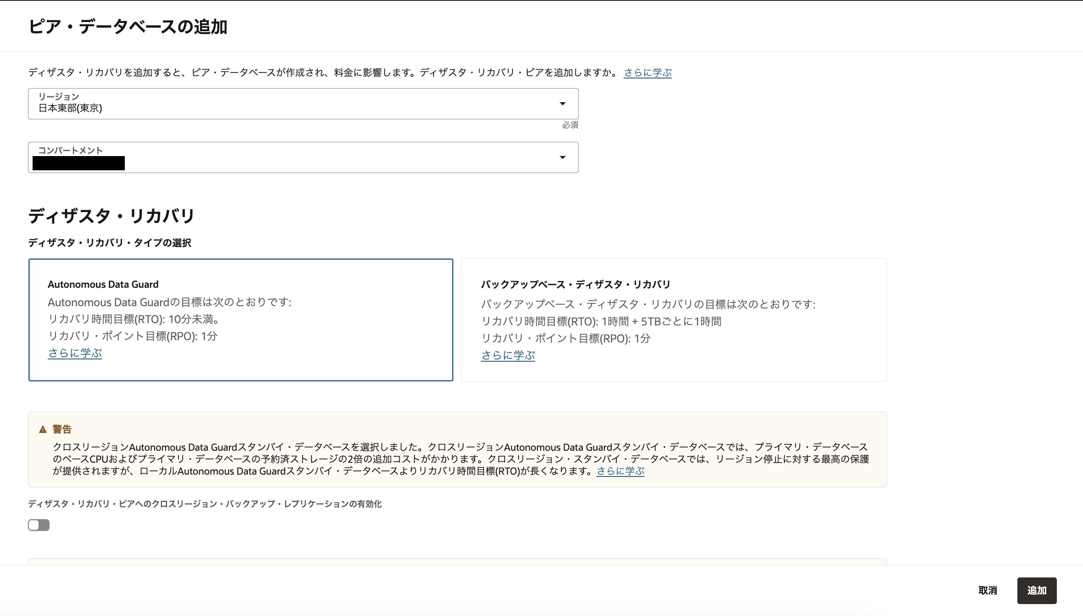Click the 警告 warning banner
Screen dimensions: 1083x616
click(x=458, y=450)
